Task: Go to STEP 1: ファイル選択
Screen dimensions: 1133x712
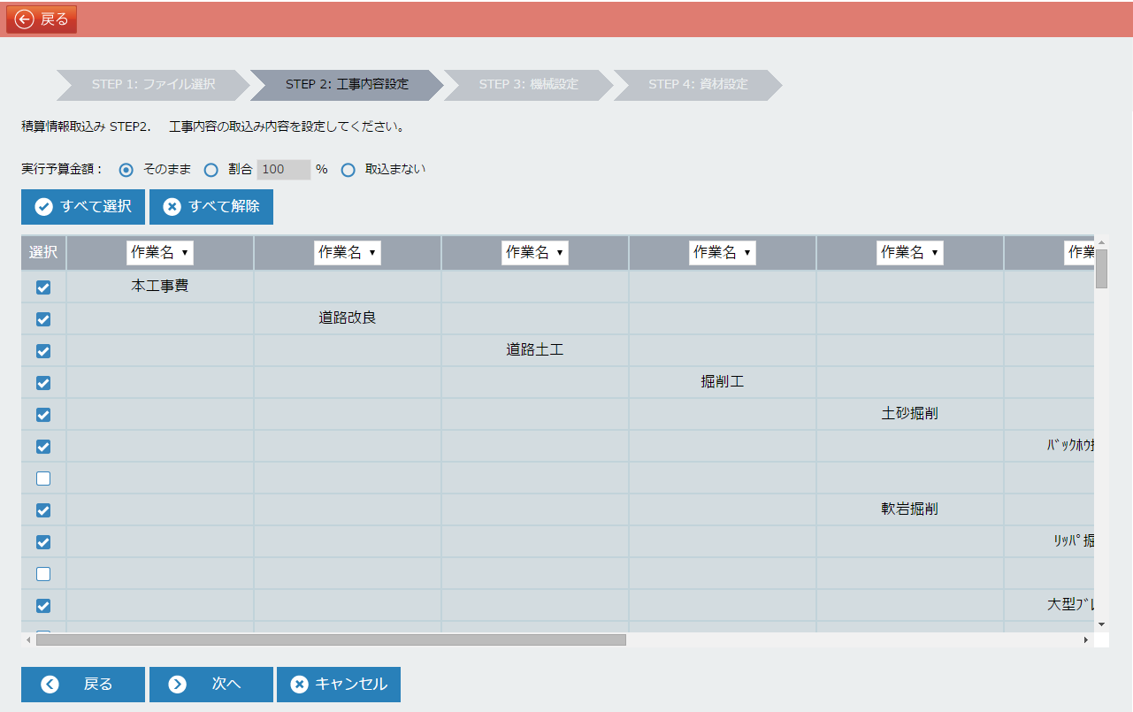Action: (153, 85)
